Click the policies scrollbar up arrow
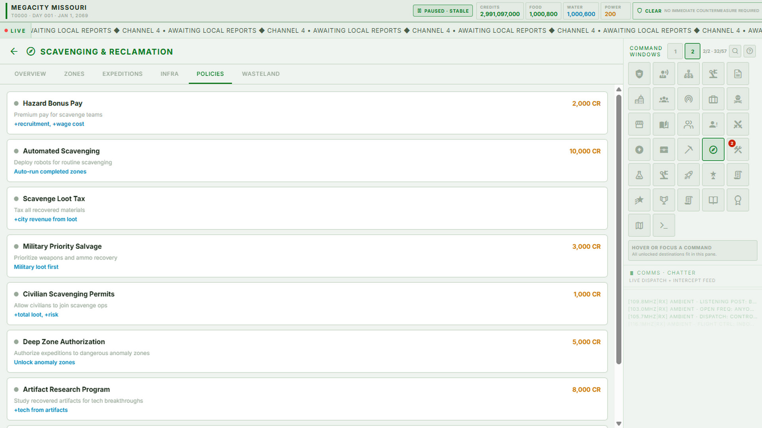This screenshot has height=428, width=762. point(619,90)
